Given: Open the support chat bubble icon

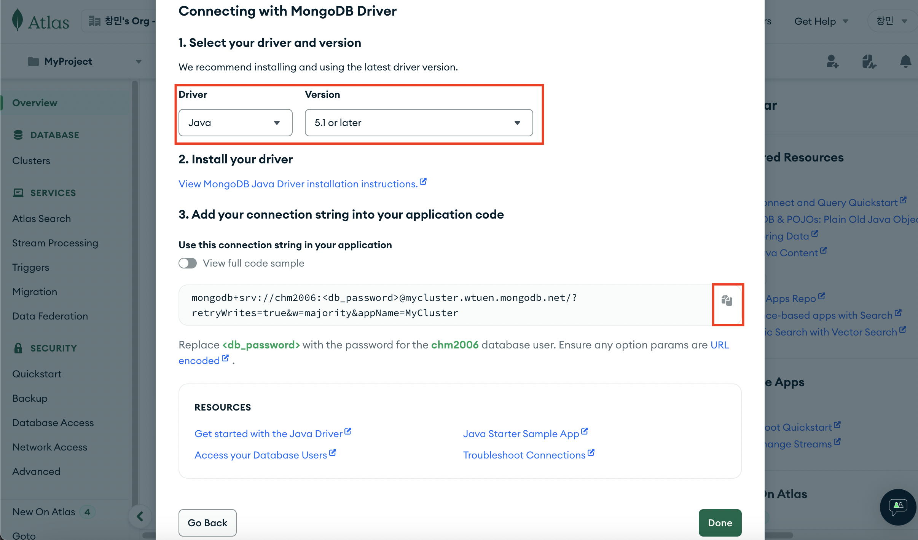Looking at the screenshot, I should [x=898, y=507].
